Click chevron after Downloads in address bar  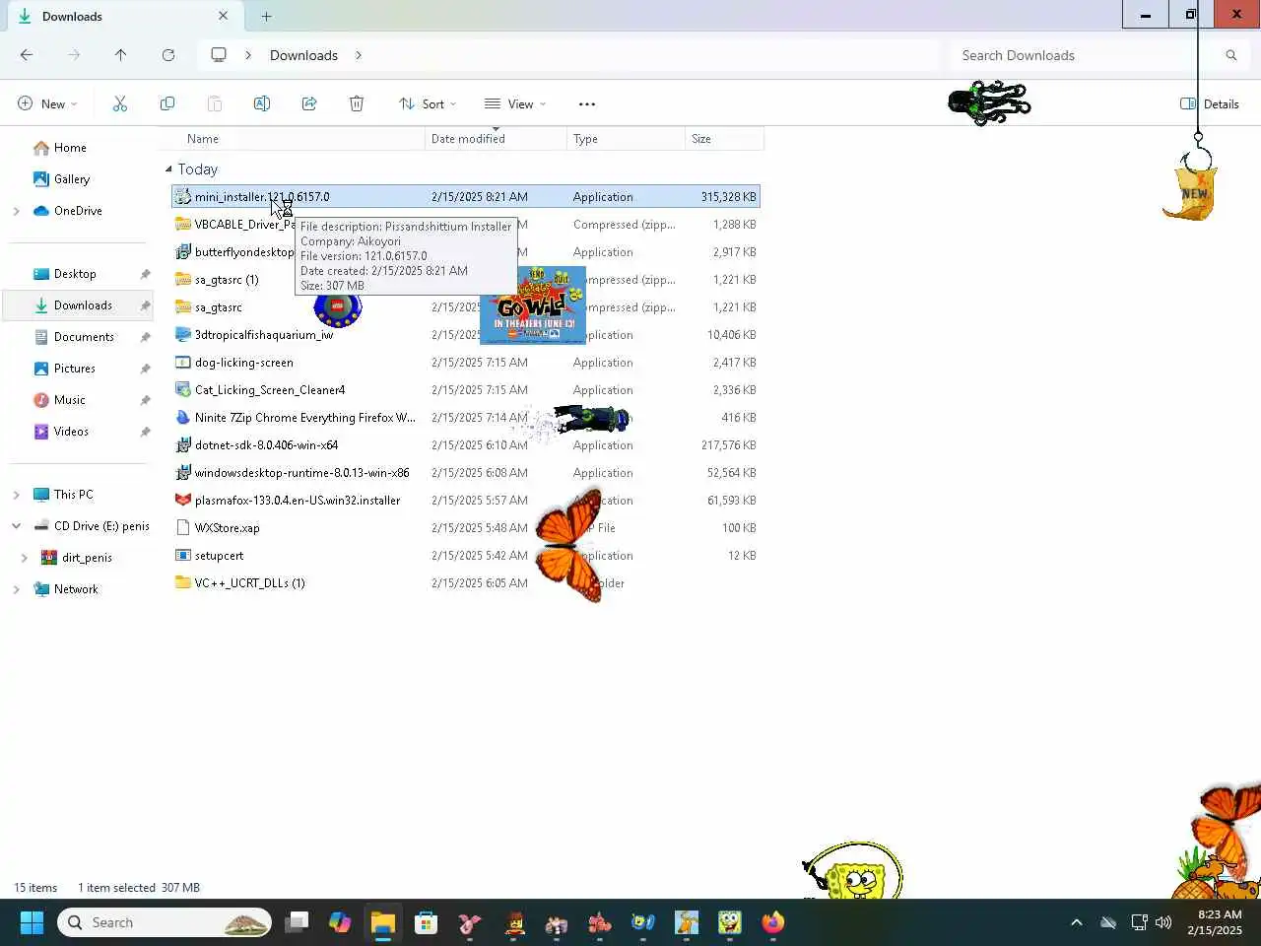click(x=359, y=55)
